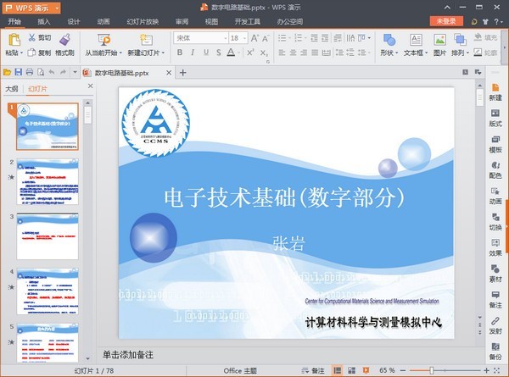Toggle text shadow S button
509x377 pixels.
point(219,53)
